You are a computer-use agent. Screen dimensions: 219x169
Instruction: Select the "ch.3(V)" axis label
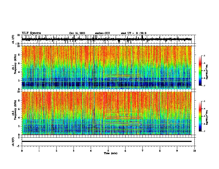13,142
